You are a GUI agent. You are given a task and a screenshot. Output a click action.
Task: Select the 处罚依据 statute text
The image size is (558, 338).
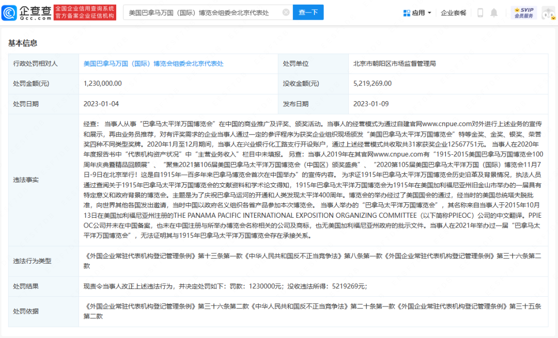click(x=313, y=311)
